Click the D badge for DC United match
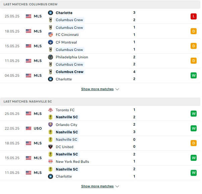202x194 pixels. 194,143
